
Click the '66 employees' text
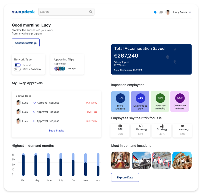121,62
